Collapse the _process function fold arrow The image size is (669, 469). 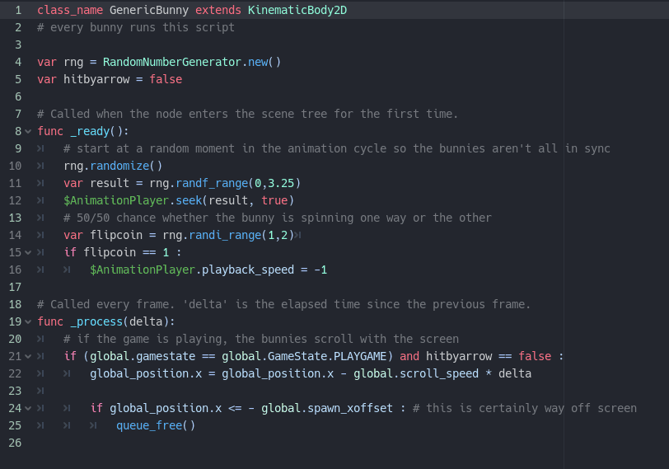[28, 321]
